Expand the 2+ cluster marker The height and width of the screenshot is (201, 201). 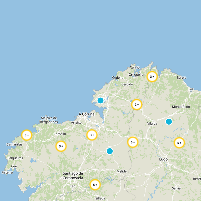(x=137, y=105)
